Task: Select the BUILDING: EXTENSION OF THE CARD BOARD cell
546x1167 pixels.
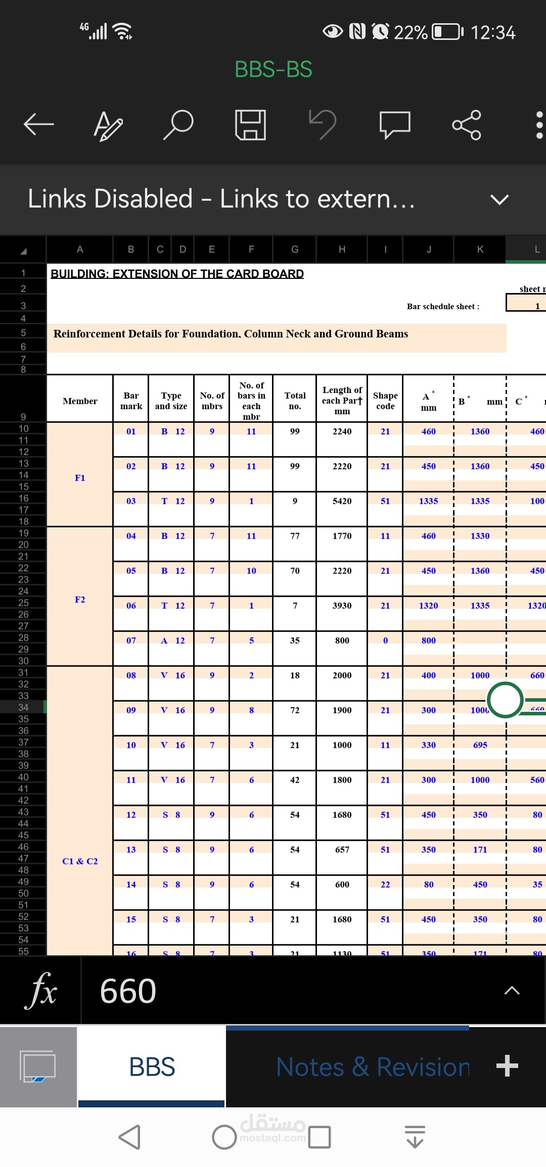Action: pyautogui.click(x=177, y=273)
